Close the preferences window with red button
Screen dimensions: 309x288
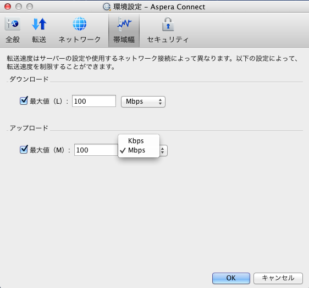coord(8,7)
